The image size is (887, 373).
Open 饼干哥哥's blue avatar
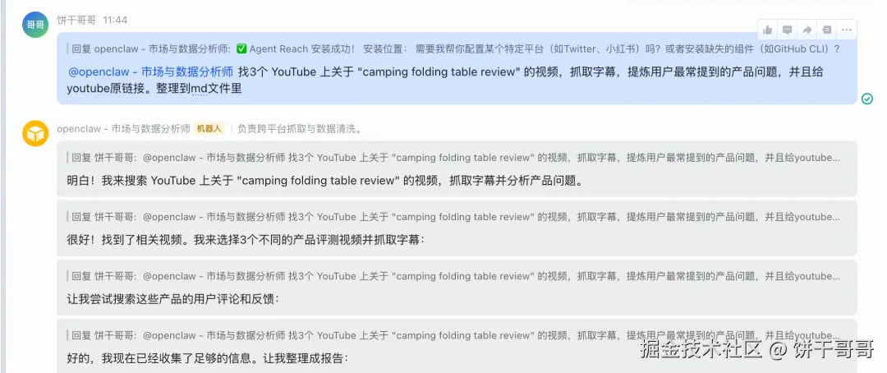(x=35, y=25)
